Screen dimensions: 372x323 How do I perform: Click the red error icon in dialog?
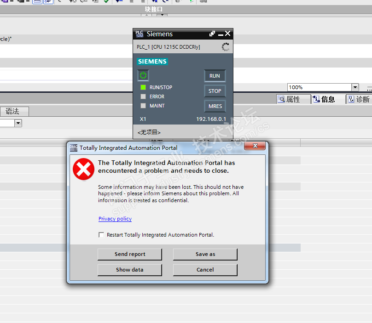pyautogui.click(x=83, y=169)
